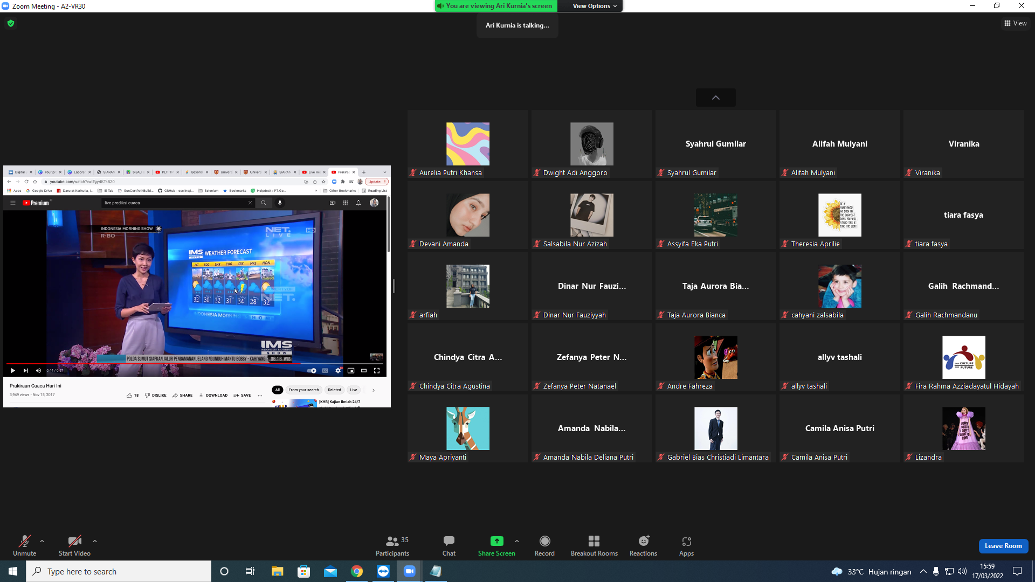The width and height of the screenshot is (1035, 582).
Task: Click the chevron next to the Live chip
Action: pyautogui.click(x=373, y=390)
